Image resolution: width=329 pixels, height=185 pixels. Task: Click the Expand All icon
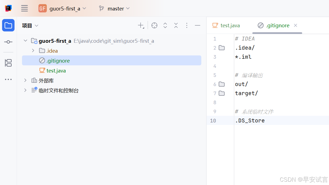click(165, 25)
